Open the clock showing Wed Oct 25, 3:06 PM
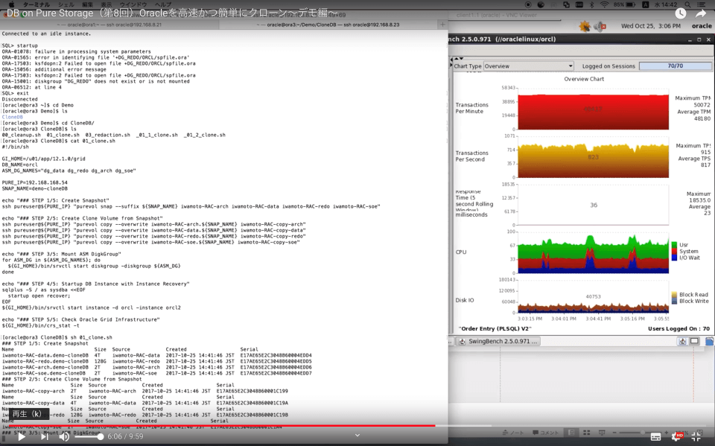The width and height of the screenshot is (715, 446). pyautogui.click(x=651, y=26)
